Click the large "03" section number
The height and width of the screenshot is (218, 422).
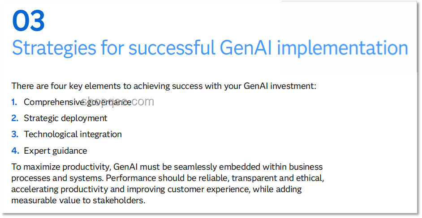pos(28,21)
